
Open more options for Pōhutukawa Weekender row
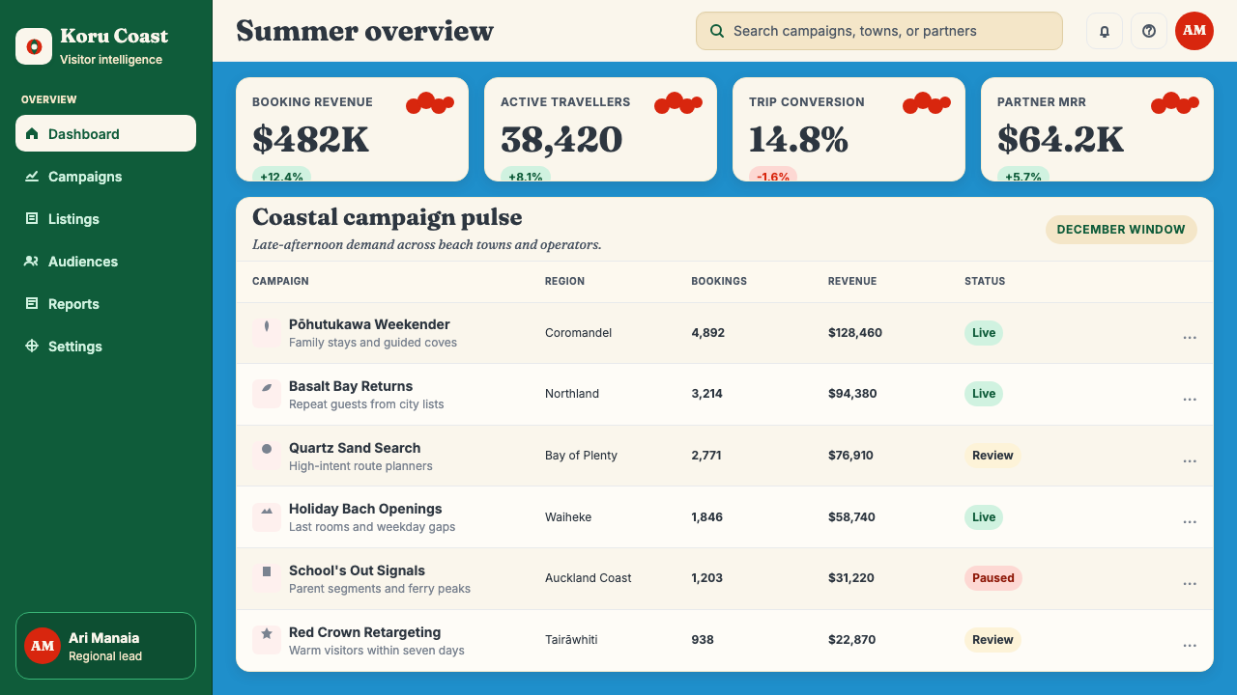(1190, 337)
